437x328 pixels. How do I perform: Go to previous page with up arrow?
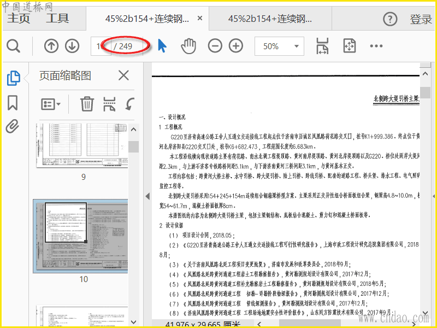pos(51,46)
